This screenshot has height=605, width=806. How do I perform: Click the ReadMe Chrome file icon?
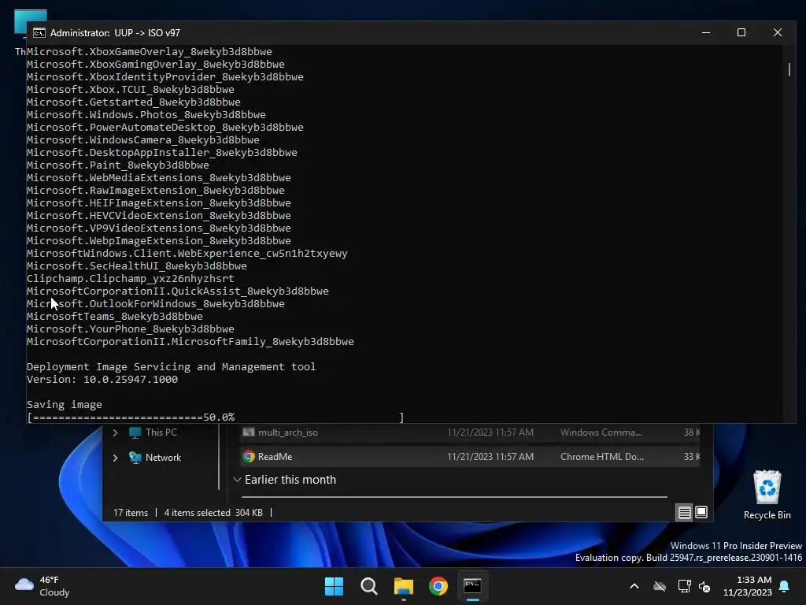tap(249, 456)
